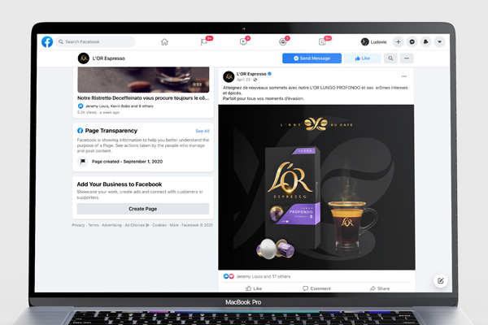
Task: Click the new message compose icon
Action: click(441, 281)
